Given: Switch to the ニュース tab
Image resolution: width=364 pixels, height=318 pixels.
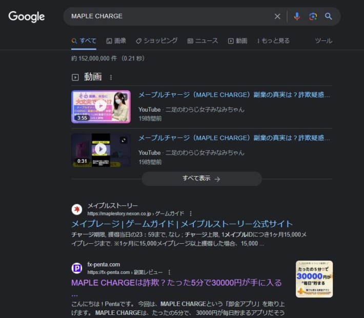Looking at the screenshot, I should [x=203, y=41].
